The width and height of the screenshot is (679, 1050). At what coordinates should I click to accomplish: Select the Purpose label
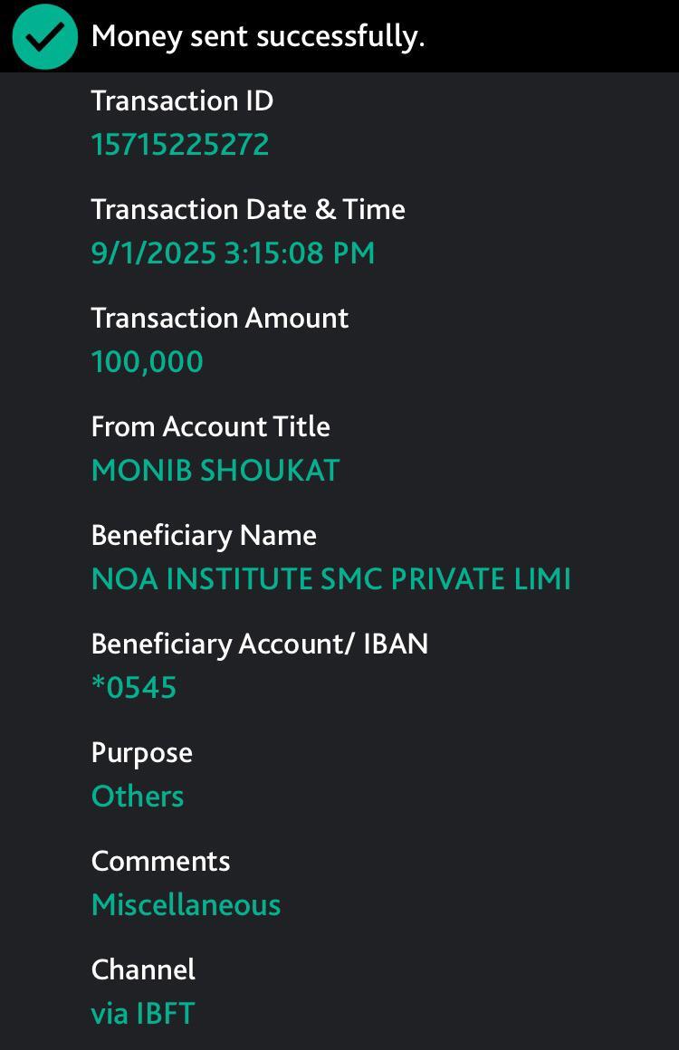[142, 752]
